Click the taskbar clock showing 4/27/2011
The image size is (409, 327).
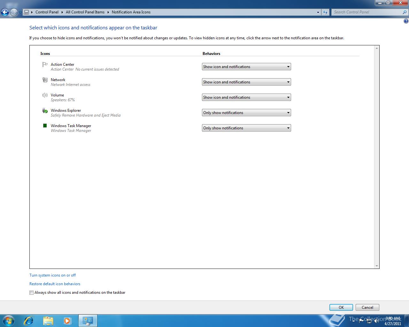(x=393, y=321)
